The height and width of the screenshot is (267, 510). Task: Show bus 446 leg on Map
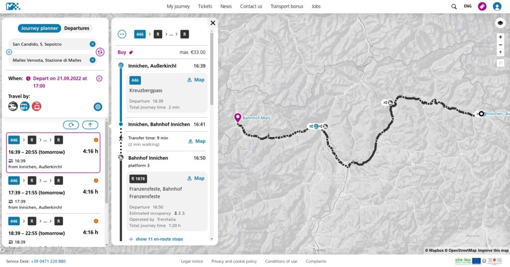coord(196,80)
